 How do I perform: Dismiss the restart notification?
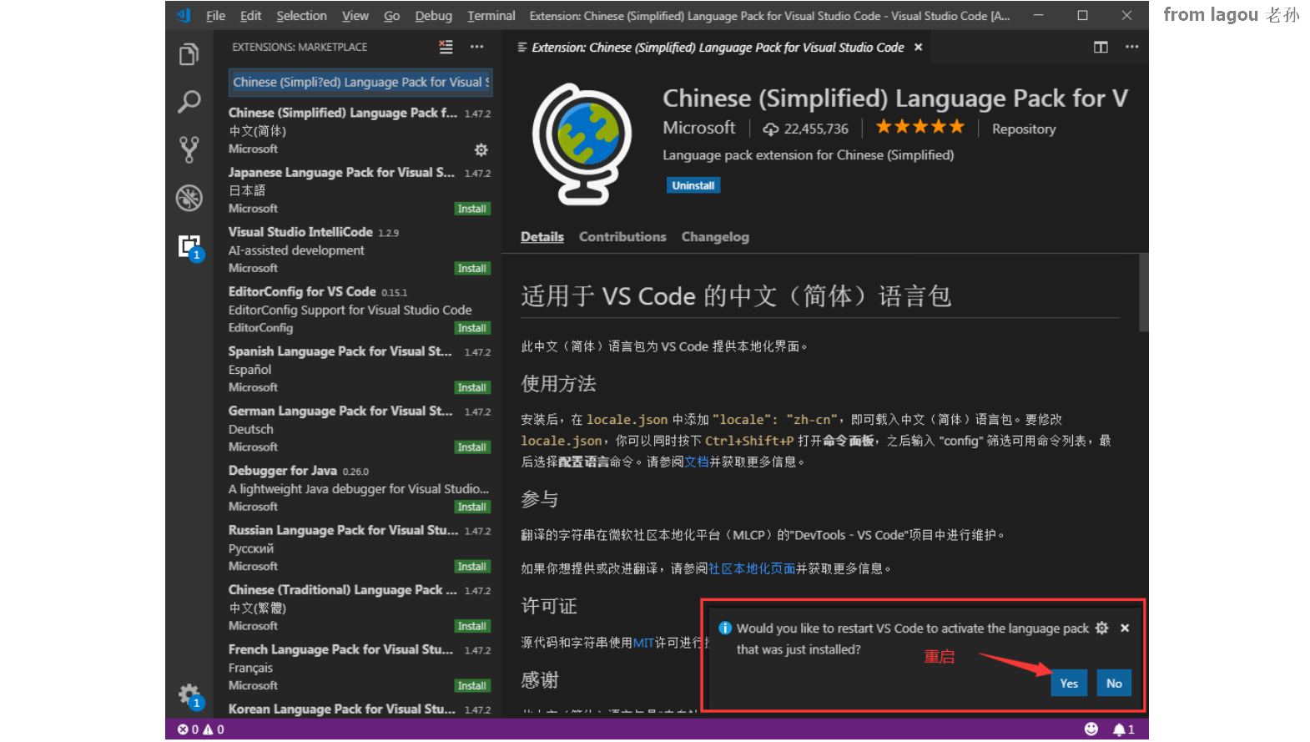tap(1125, 628)
